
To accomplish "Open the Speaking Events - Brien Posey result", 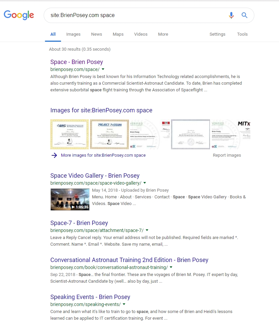I will [x=90, y=297].
